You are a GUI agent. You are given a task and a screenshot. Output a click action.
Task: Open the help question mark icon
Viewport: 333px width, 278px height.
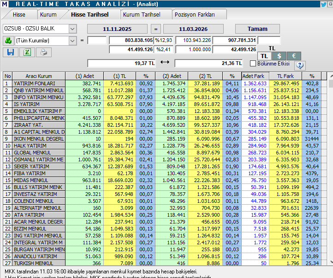tap(300, 65)
